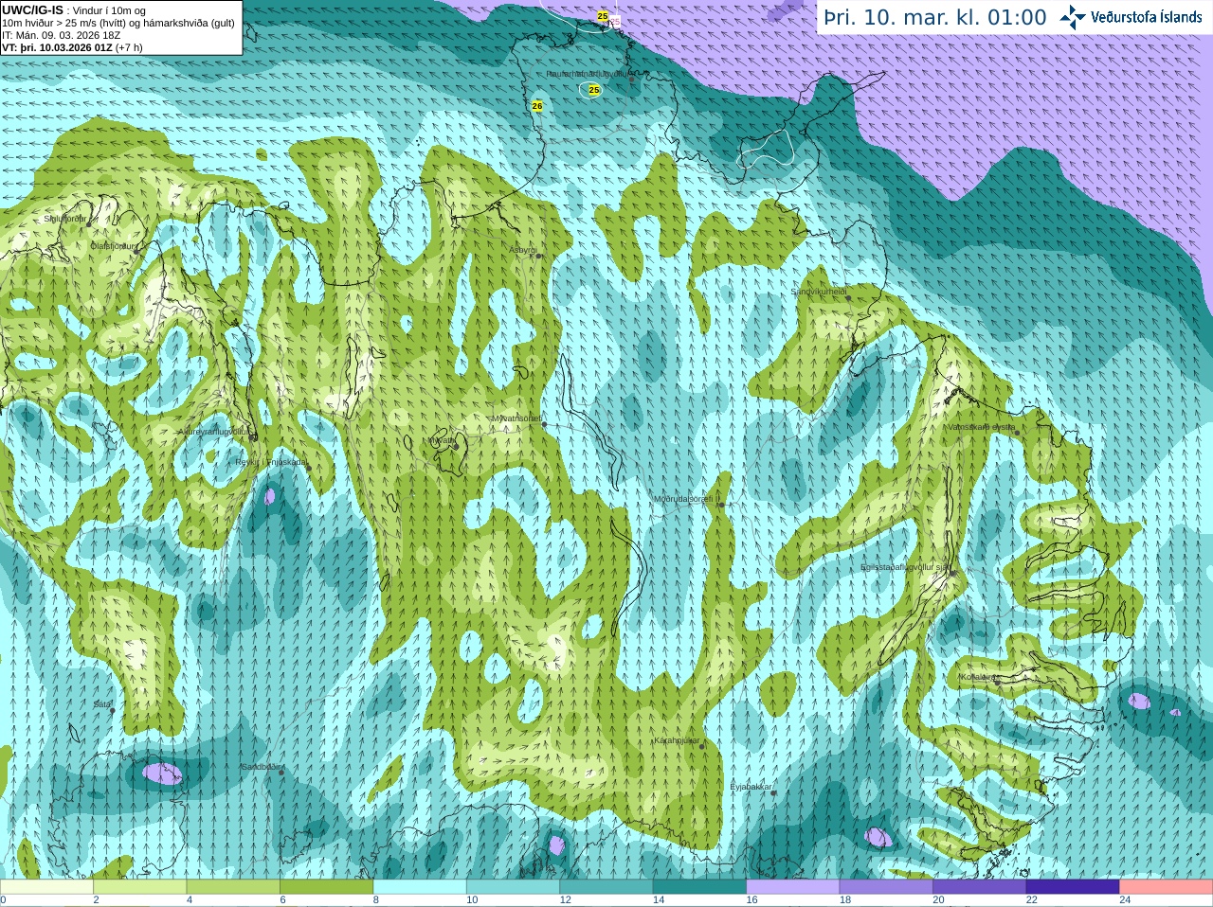
Task: Select the 22–24 m/s deep indigo legend swatch
Action: pyautogui.click(x=1073, y=887)
